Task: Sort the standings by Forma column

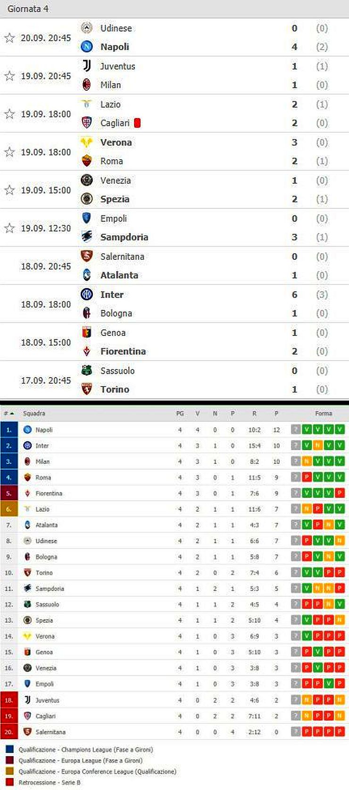Action: pyautogui.click(x=324, y=413)
